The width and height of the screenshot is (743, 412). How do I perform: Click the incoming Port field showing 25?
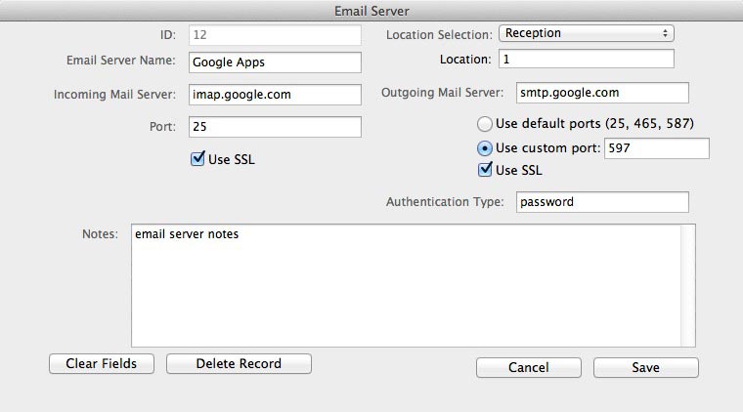pos(275,127)
